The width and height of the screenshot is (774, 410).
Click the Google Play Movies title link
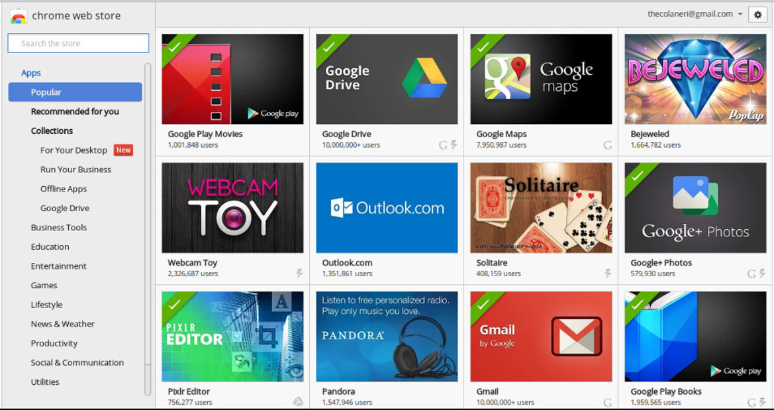coord(205,134)
